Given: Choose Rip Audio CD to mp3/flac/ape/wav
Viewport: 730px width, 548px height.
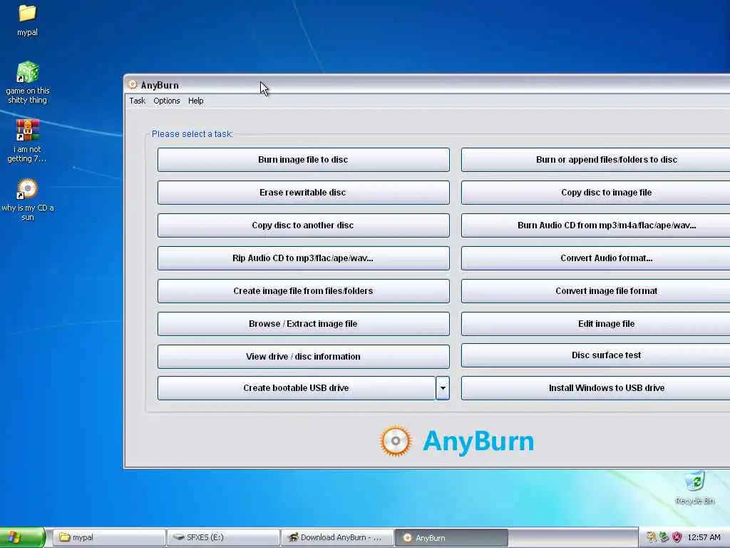Looking at the screenshot, I should pyautogui.click(x=303, y=258).
